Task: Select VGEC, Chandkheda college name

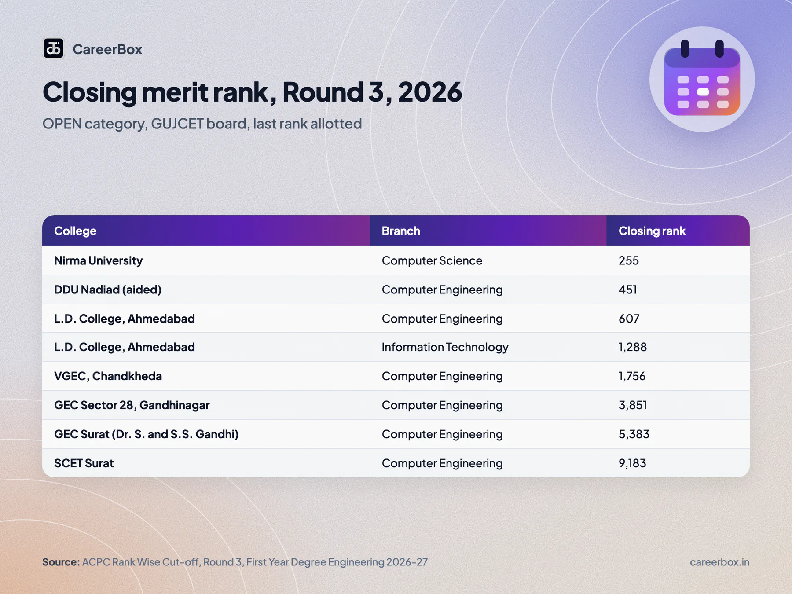Action: tap(108, 376)
